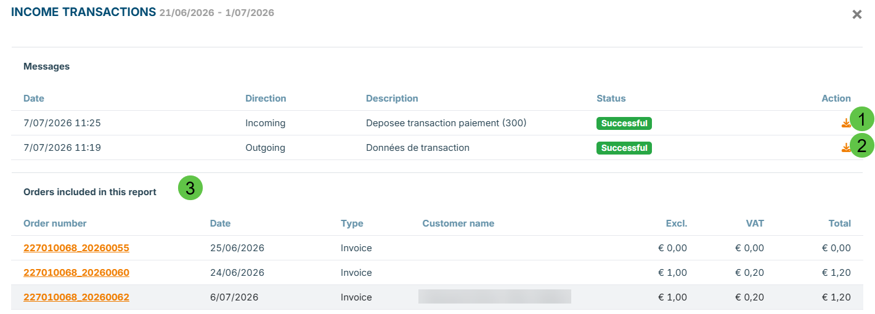Click the Order number column header
The height and width of the screenshot is (314, 875).
pos(55,223)
